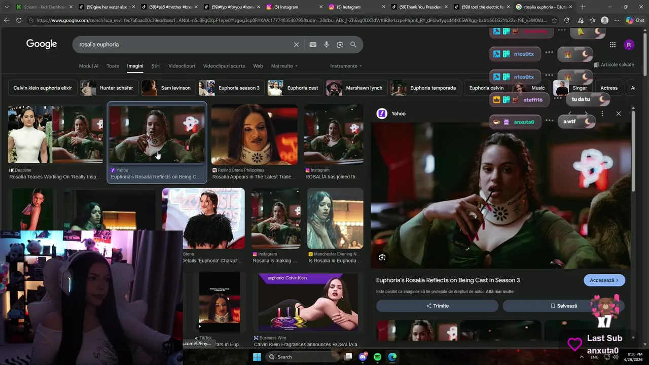Open the browser Favorites list
This screenshot has width=649, height=365.
[x=592, y=20]
